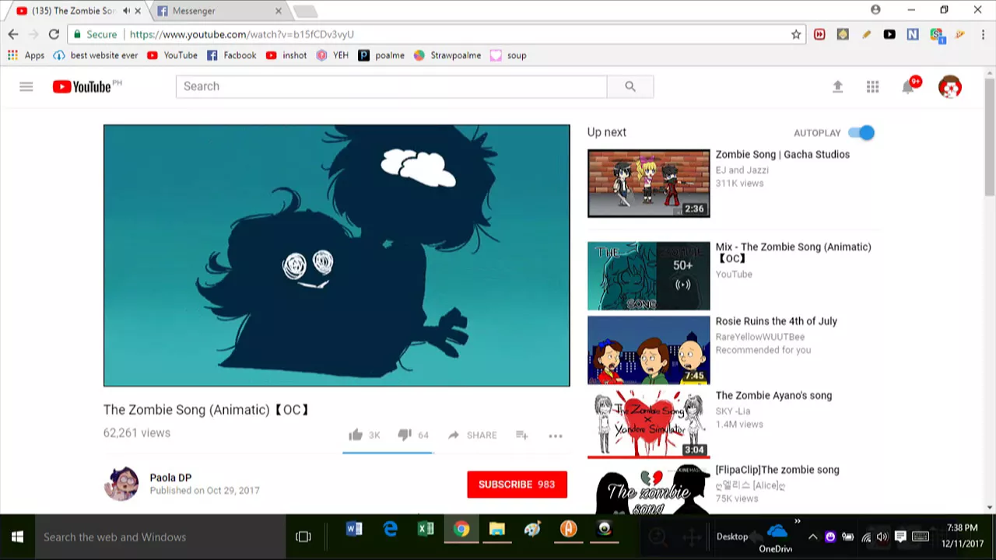
Task: Open a new tab
Action: (305, 11)
